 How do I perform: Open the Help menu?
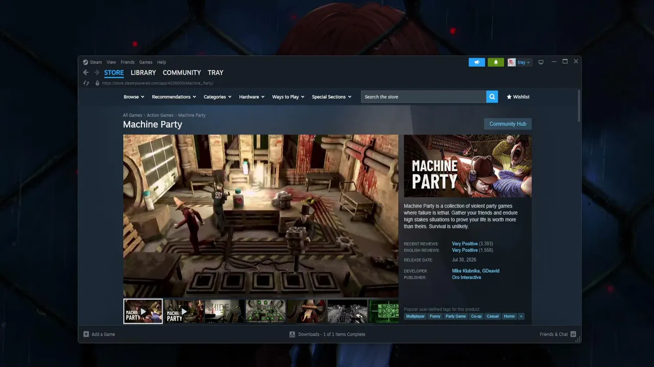[x=161, y=62]
